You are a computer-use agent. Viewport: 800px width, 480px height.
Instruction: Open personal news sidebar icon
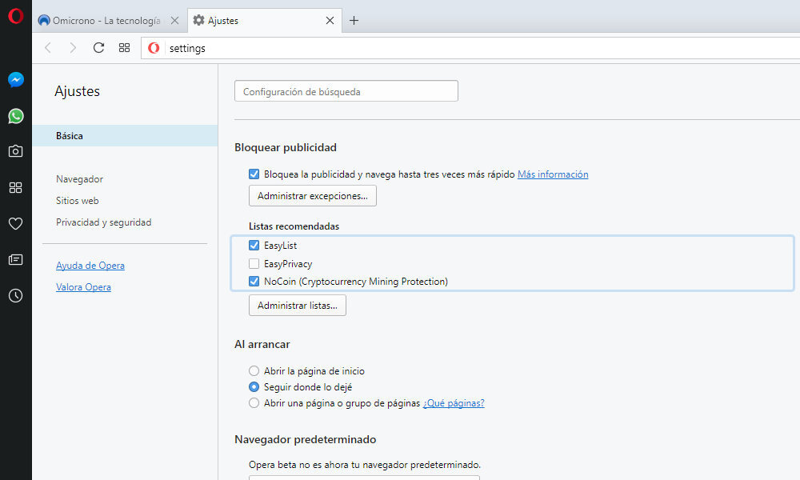click(15, 260)
